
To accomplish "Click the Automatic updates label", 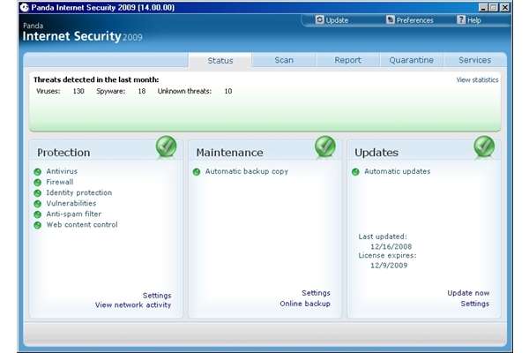I will coord(397,171).
